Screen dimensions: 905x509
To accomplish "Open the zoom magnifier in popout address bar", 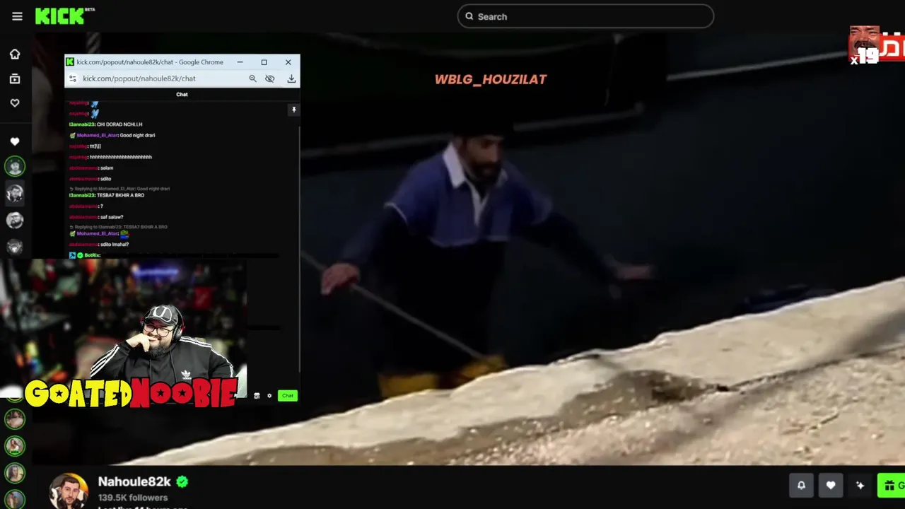I will [x=252, y=78].
